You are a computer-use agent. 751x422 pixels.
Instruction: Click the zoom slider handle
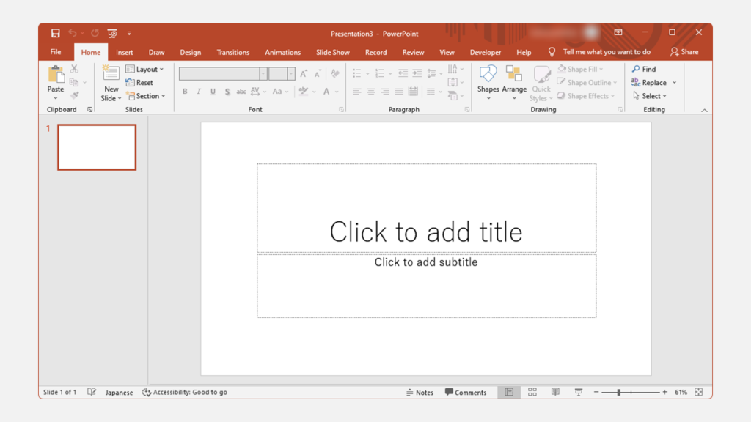619,393
